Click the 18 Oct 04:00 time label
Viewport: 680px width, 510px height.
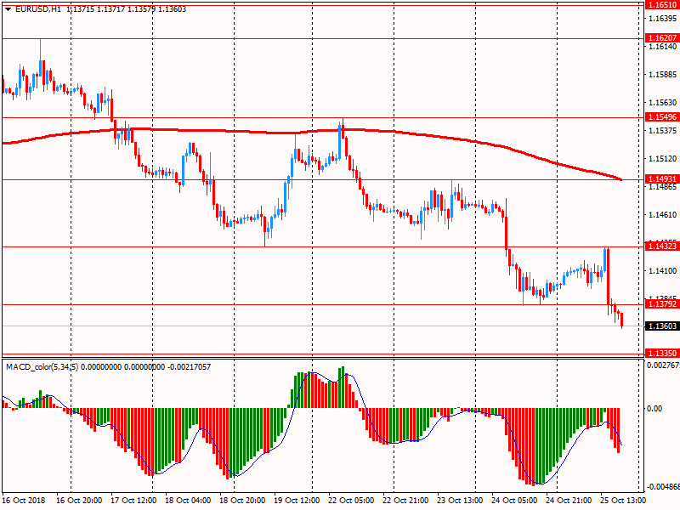click(188, 500)
